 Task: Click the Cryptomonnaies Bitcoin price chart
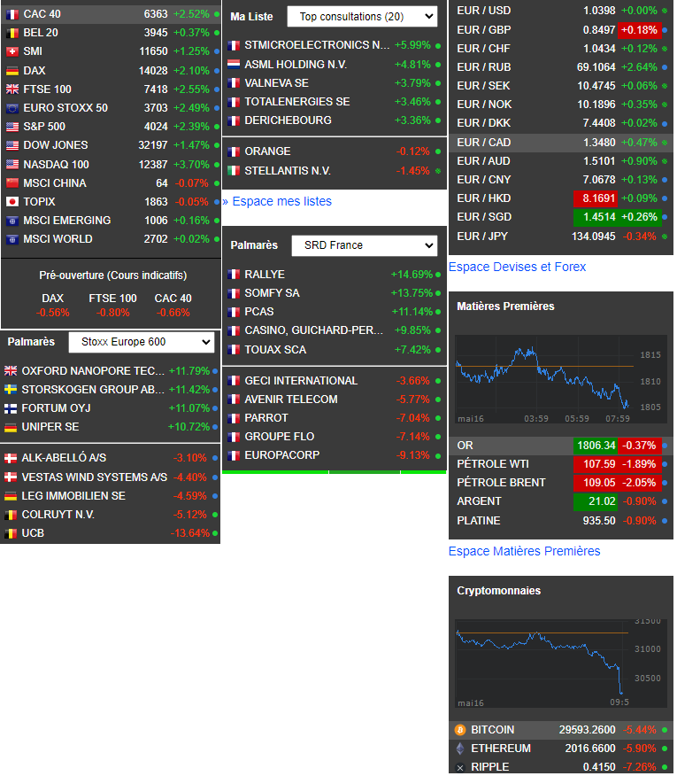561,663
